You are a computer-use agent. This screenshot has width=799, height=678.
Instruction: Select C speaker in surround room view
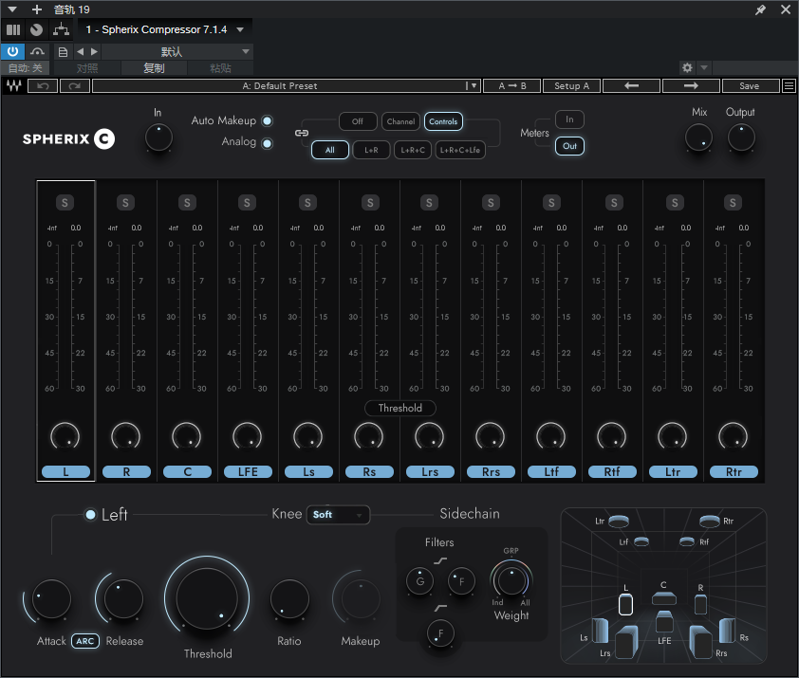[663, 597]
